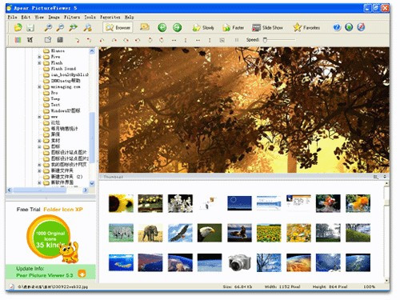400x300 pixels.
Task: Open the Favorites menu
Action: coord(110,17)
